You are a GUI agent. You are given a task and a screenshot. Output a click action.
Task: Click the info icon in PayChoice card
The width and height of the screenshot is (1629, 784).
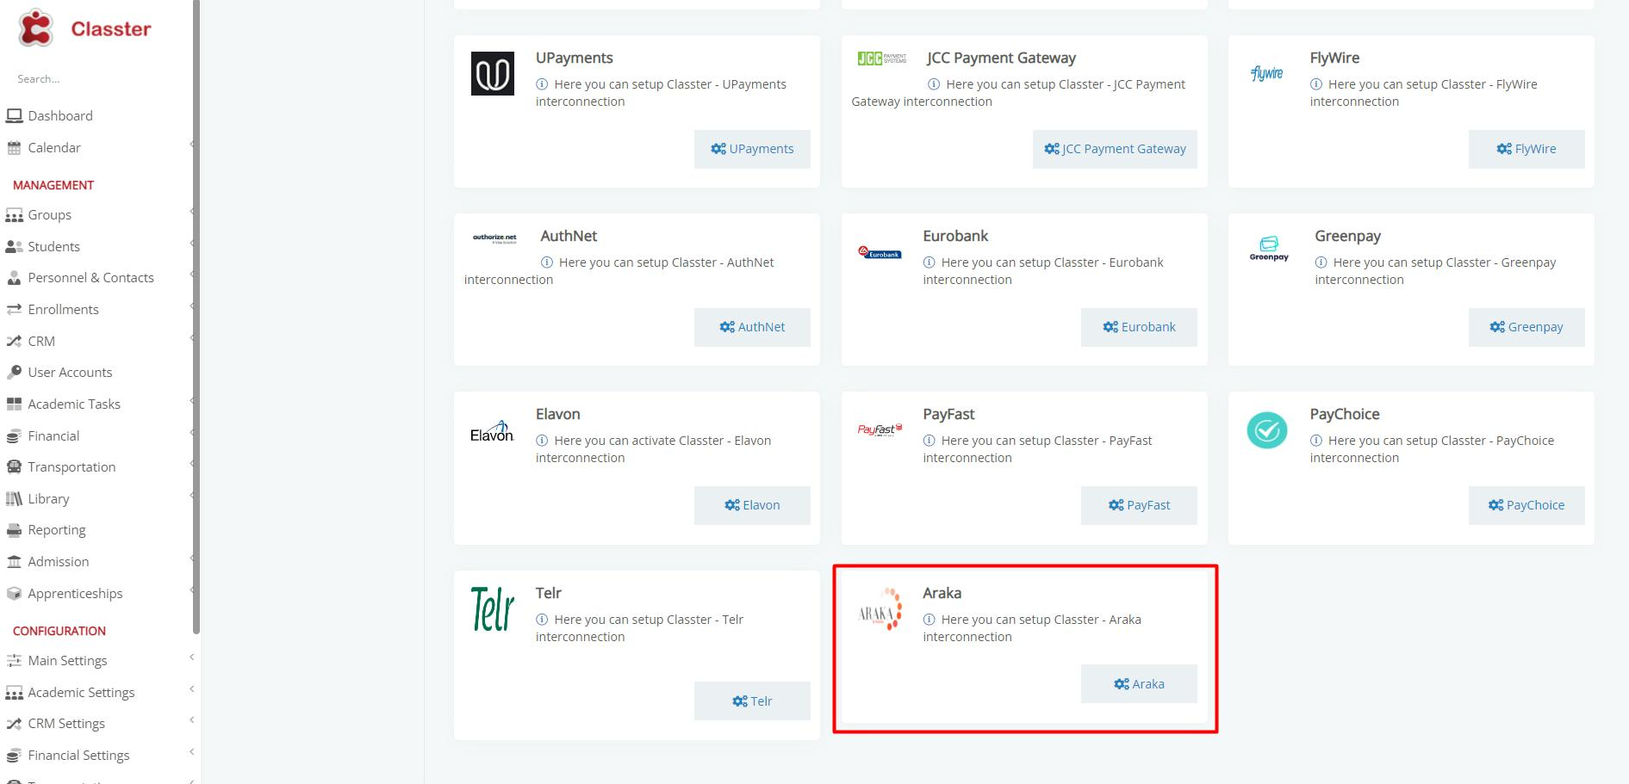tap(1316, 441)
